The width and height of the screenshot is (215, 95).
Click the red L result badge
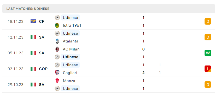(x=208, y=69)
